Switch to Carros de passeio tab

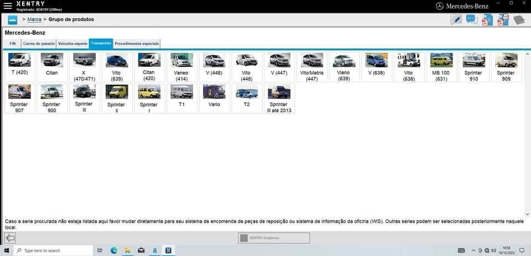[39, 44]
